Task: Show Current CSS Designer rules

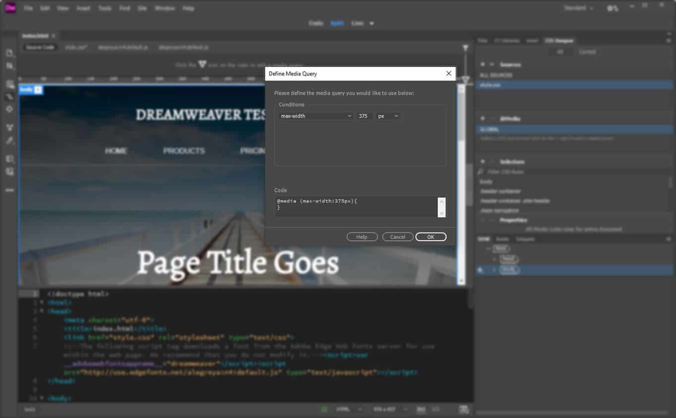Action: tap(587, 52)
